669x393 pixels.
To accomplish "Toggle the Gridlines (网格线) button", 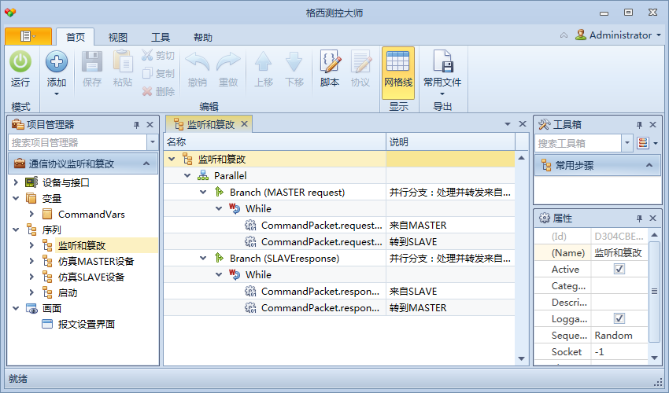I will (397, 62).
